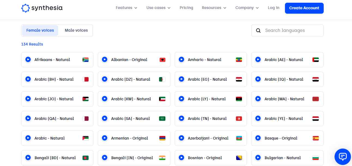
Task: Expand the Features dropdown menu
Action: click(126, 8)
